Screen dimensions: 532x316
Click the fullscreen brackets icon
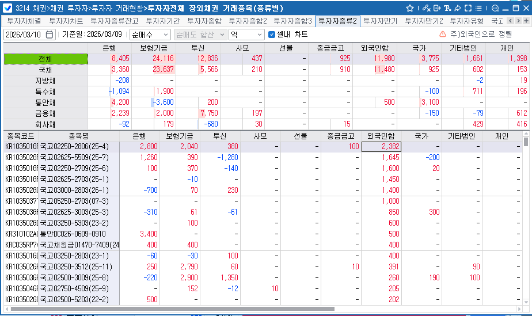tap(468, 8)
